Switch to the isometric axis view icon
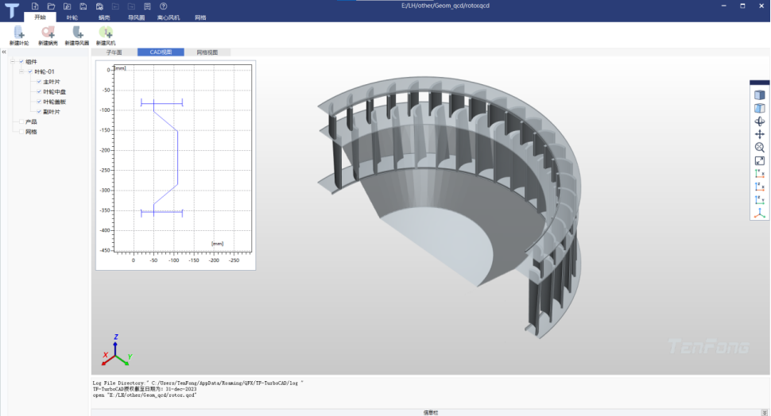Screen dimensions: 771x416 pos(760,213)
